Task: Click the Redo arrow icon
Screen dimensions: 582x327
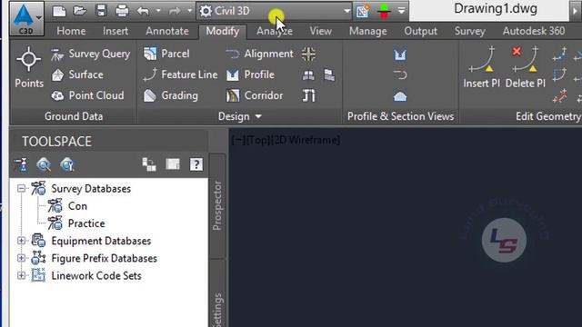Action: [175, 11]
